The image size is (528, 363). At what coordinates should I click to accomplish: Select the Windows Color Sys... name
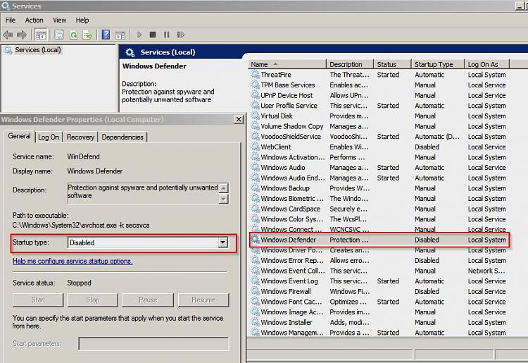coord(292,219)
